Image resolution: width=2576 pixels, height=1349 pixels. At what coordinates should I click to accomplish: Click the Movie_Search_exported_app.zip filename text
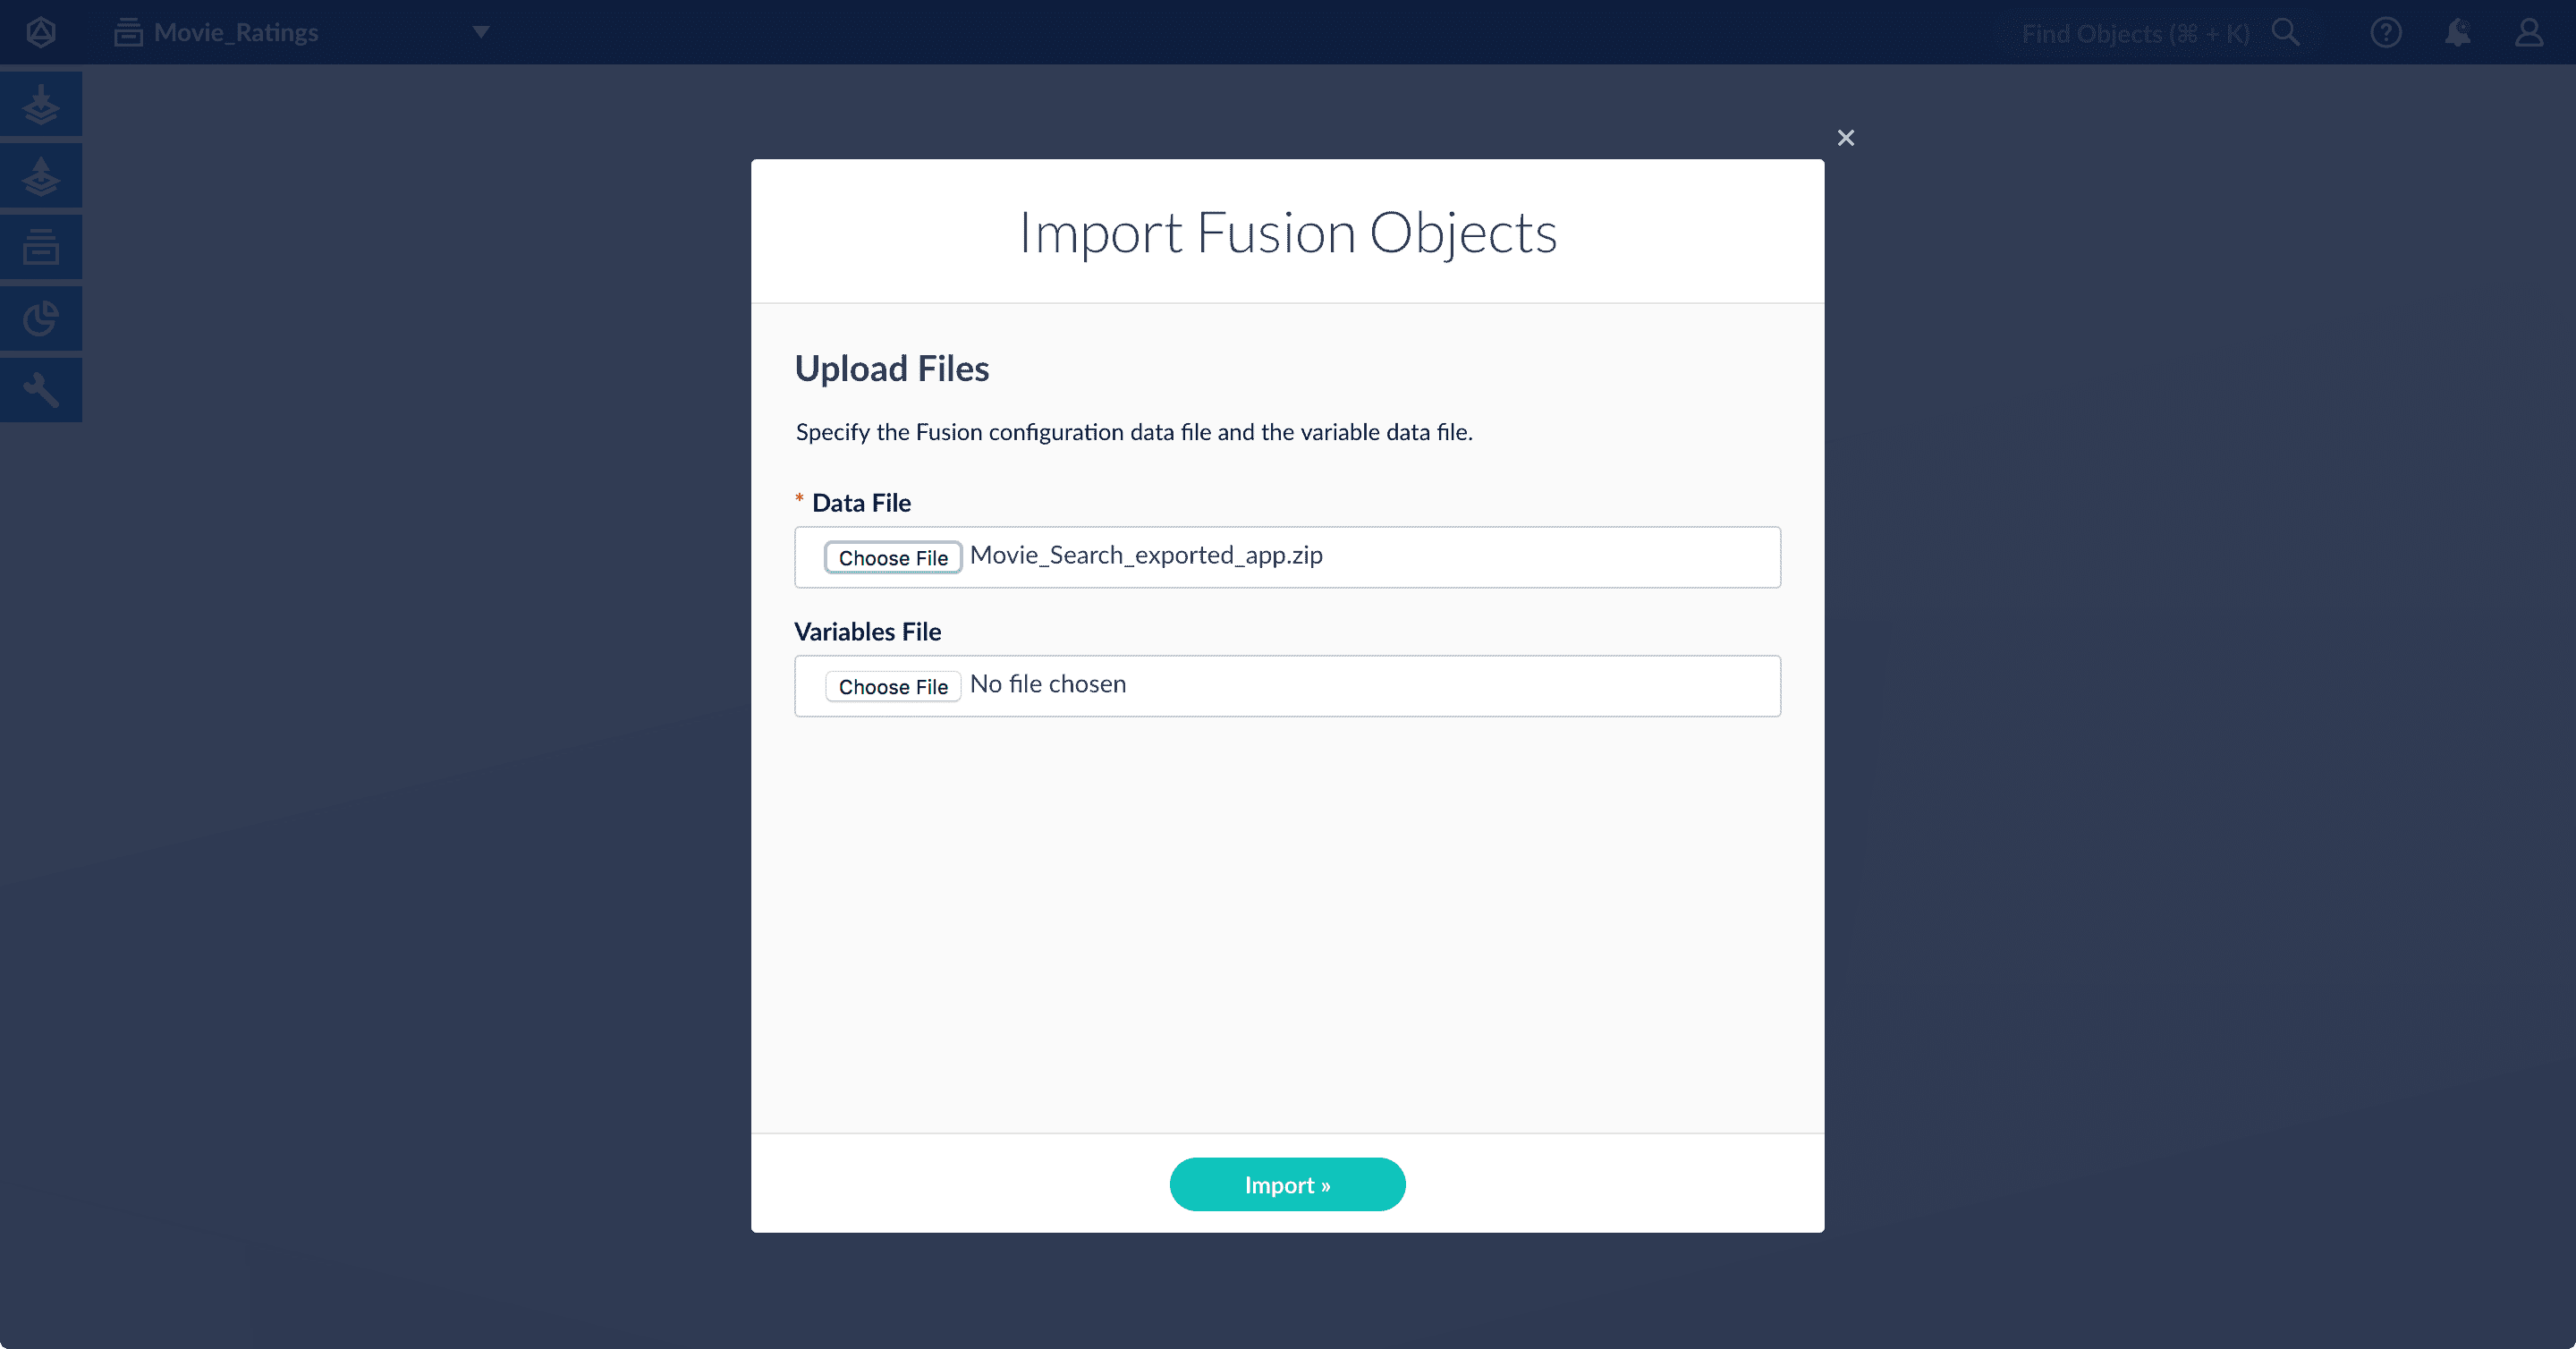pos(1146,555)
